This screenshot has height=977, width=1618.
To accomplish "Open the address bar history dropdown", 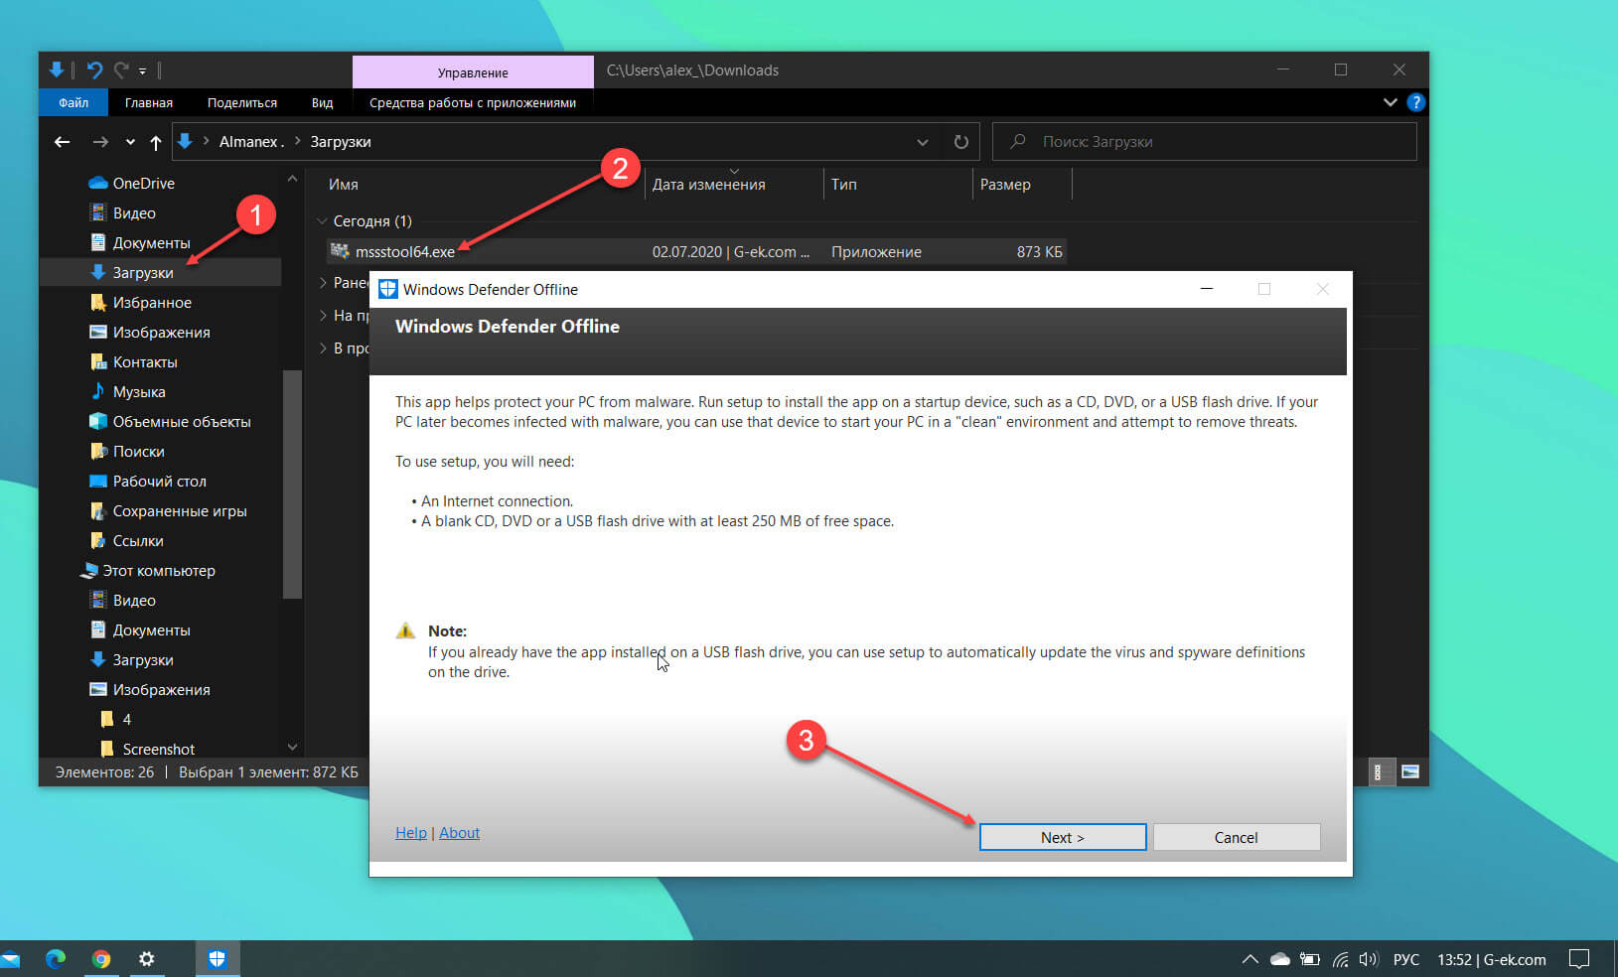I will point(922,141).
